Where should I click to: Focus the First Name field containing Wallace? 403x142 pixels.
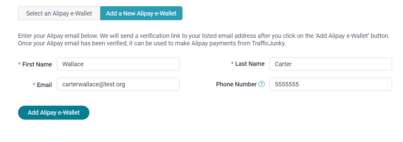[118, 64]
